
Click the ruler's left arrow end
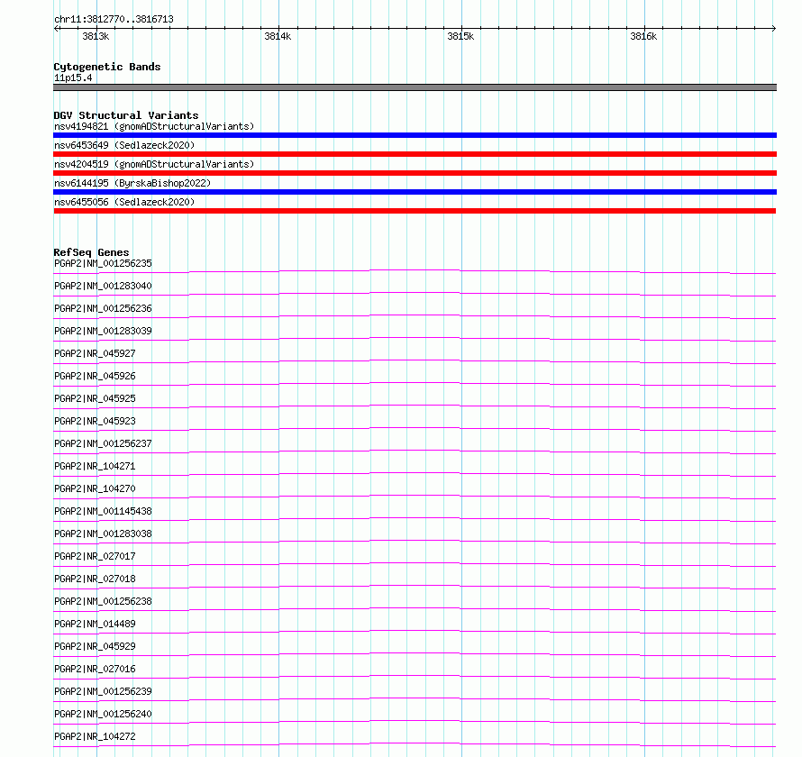click(56, 28)
